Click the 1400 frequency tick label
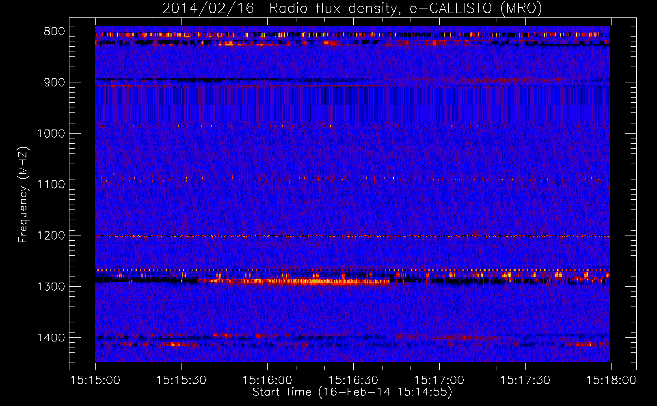Screen dimensions: 657x406 point(51,338)
